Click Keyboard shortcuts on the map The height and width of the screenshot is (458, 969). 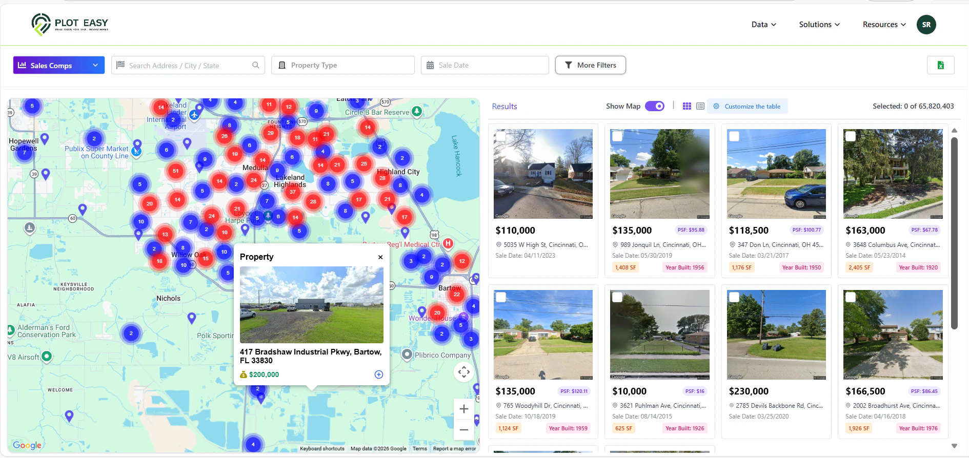point(322,449)
